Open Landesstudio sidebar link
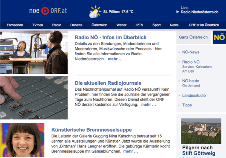This screenshot has height=158, width=226. click(x=194, y=96)
